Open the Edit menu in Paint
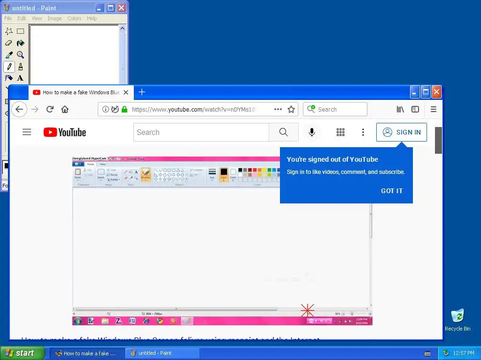 tap(22, 18)
